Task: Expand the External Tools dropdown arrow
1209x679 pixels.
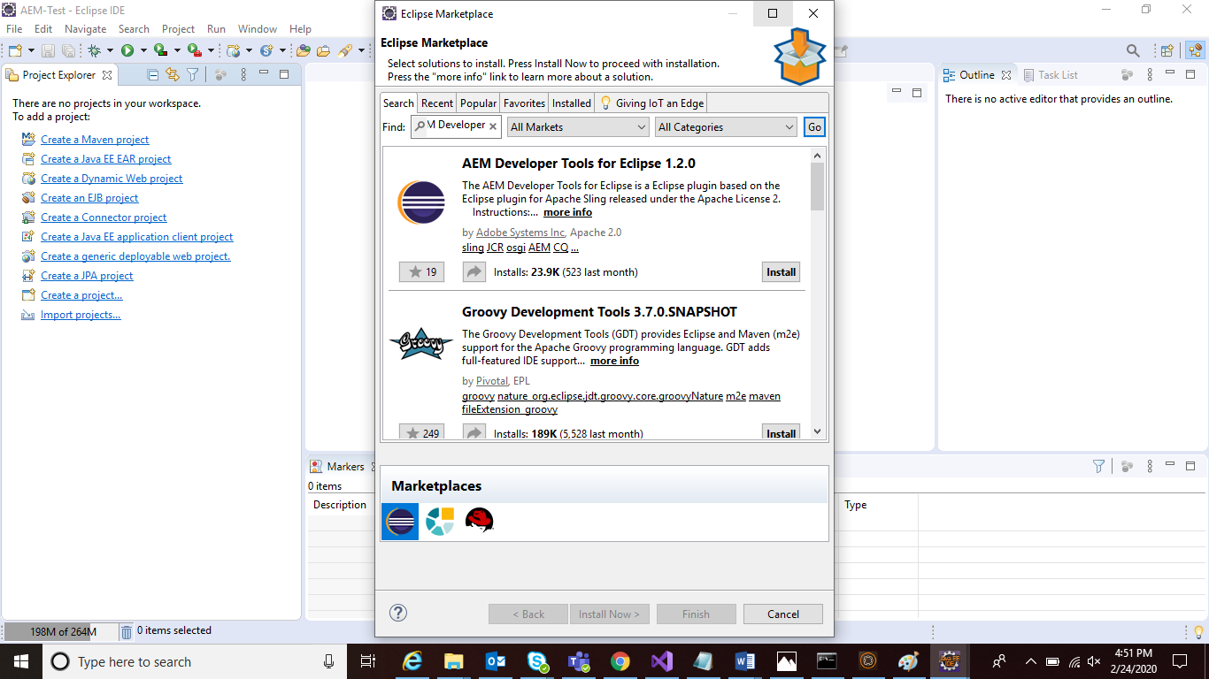Action: [210, 50]
